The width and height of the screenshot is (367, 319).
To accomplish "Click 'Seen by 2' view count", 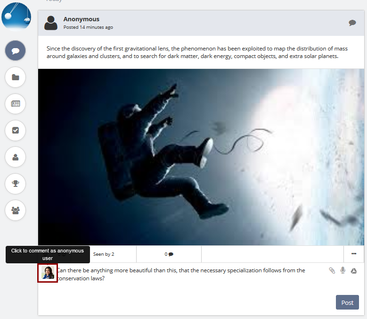I will (104, 254).
